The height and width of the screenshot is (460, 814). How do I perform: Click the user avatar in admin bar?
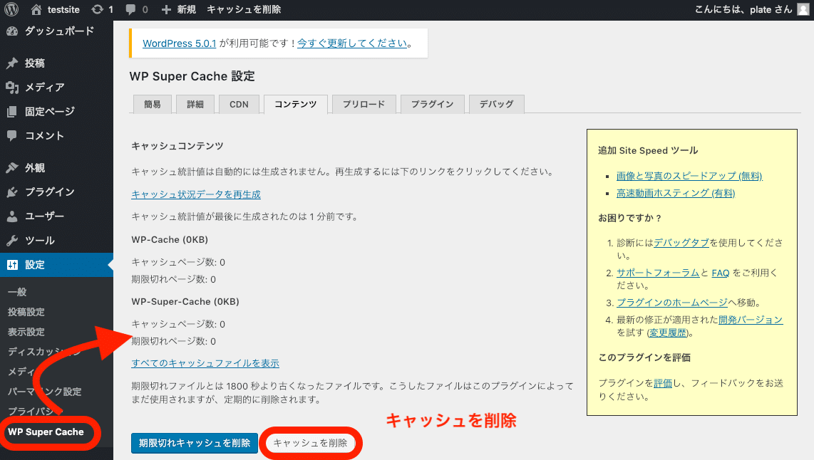[803, 9]
